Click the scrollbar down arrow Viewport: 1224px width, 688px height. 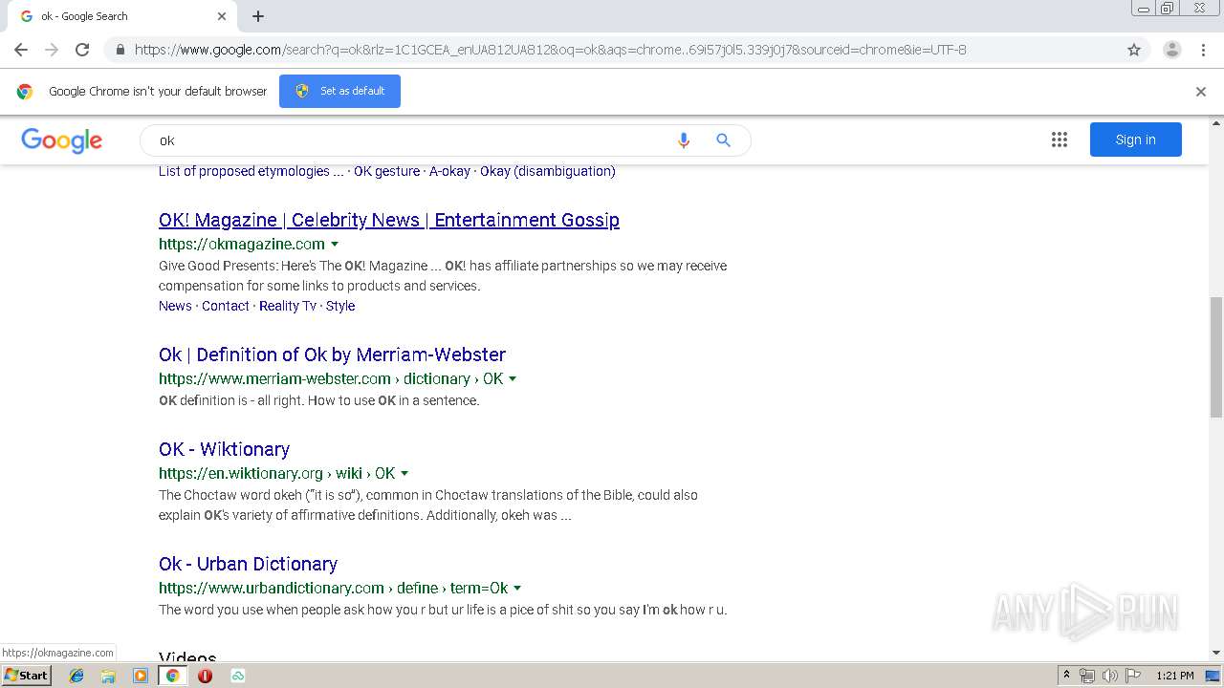tap(1216, 653)
